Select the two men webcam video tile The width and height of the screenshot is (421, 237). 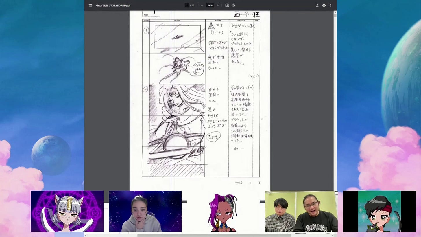[301, 211]
